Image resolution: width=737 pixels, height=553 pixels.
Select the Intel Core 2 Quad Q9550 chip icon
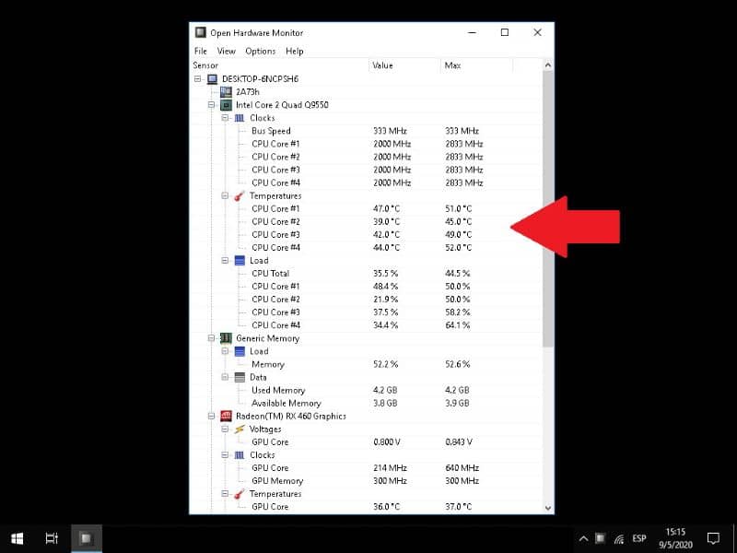pos(226,105)
